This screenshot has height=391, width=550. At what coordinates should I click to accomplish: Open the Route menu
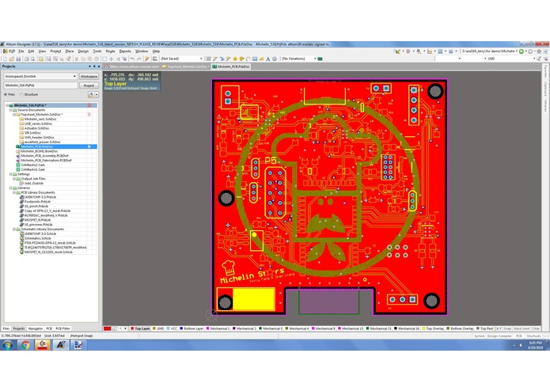tap(110, 51)
